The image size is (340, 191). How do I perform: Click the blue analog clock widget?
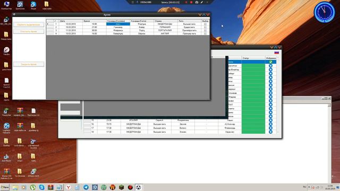325,12
